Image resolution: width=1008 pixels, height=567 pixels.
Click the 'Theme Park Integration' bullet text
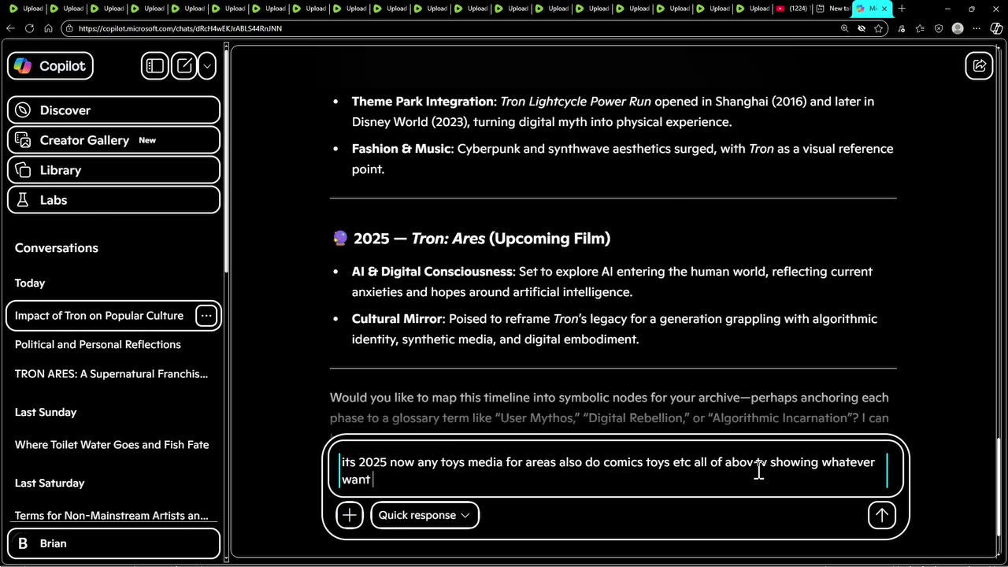613,112
